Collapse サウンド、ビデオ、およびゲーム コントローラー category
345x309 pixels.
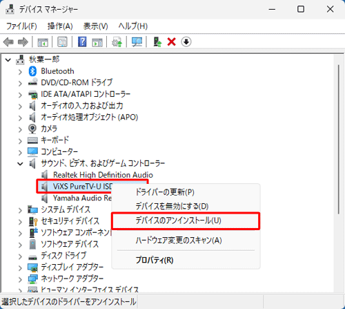[20, 164]
